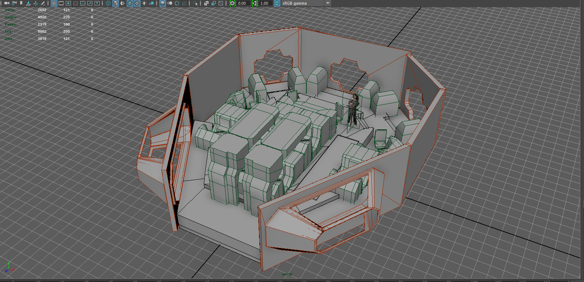This screenshot has height=282, width=584.
Task: Click the Verts count 2652
Action: point(42,10)
